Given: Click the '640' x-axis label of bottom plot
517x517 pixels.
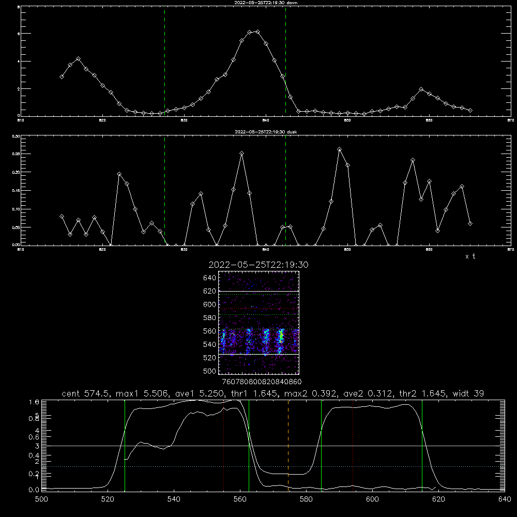Looking at the screenshot, I should coord(505,499).
